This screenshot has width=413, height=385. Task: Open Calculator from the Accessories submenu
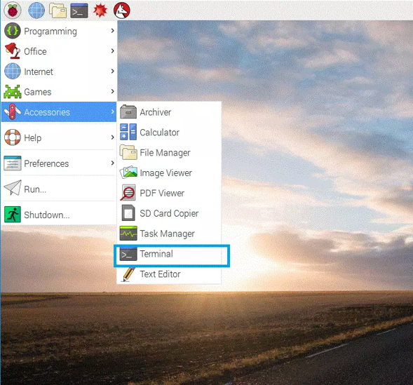(x=169, y=133)
